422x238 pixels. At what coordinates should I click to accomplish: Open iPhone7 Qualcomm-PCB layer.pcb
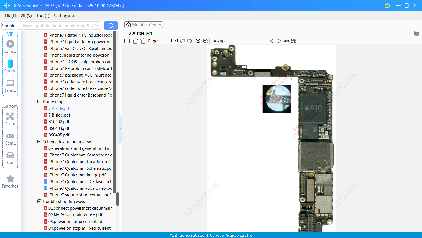pyautogui.click(x=80, y=181)
